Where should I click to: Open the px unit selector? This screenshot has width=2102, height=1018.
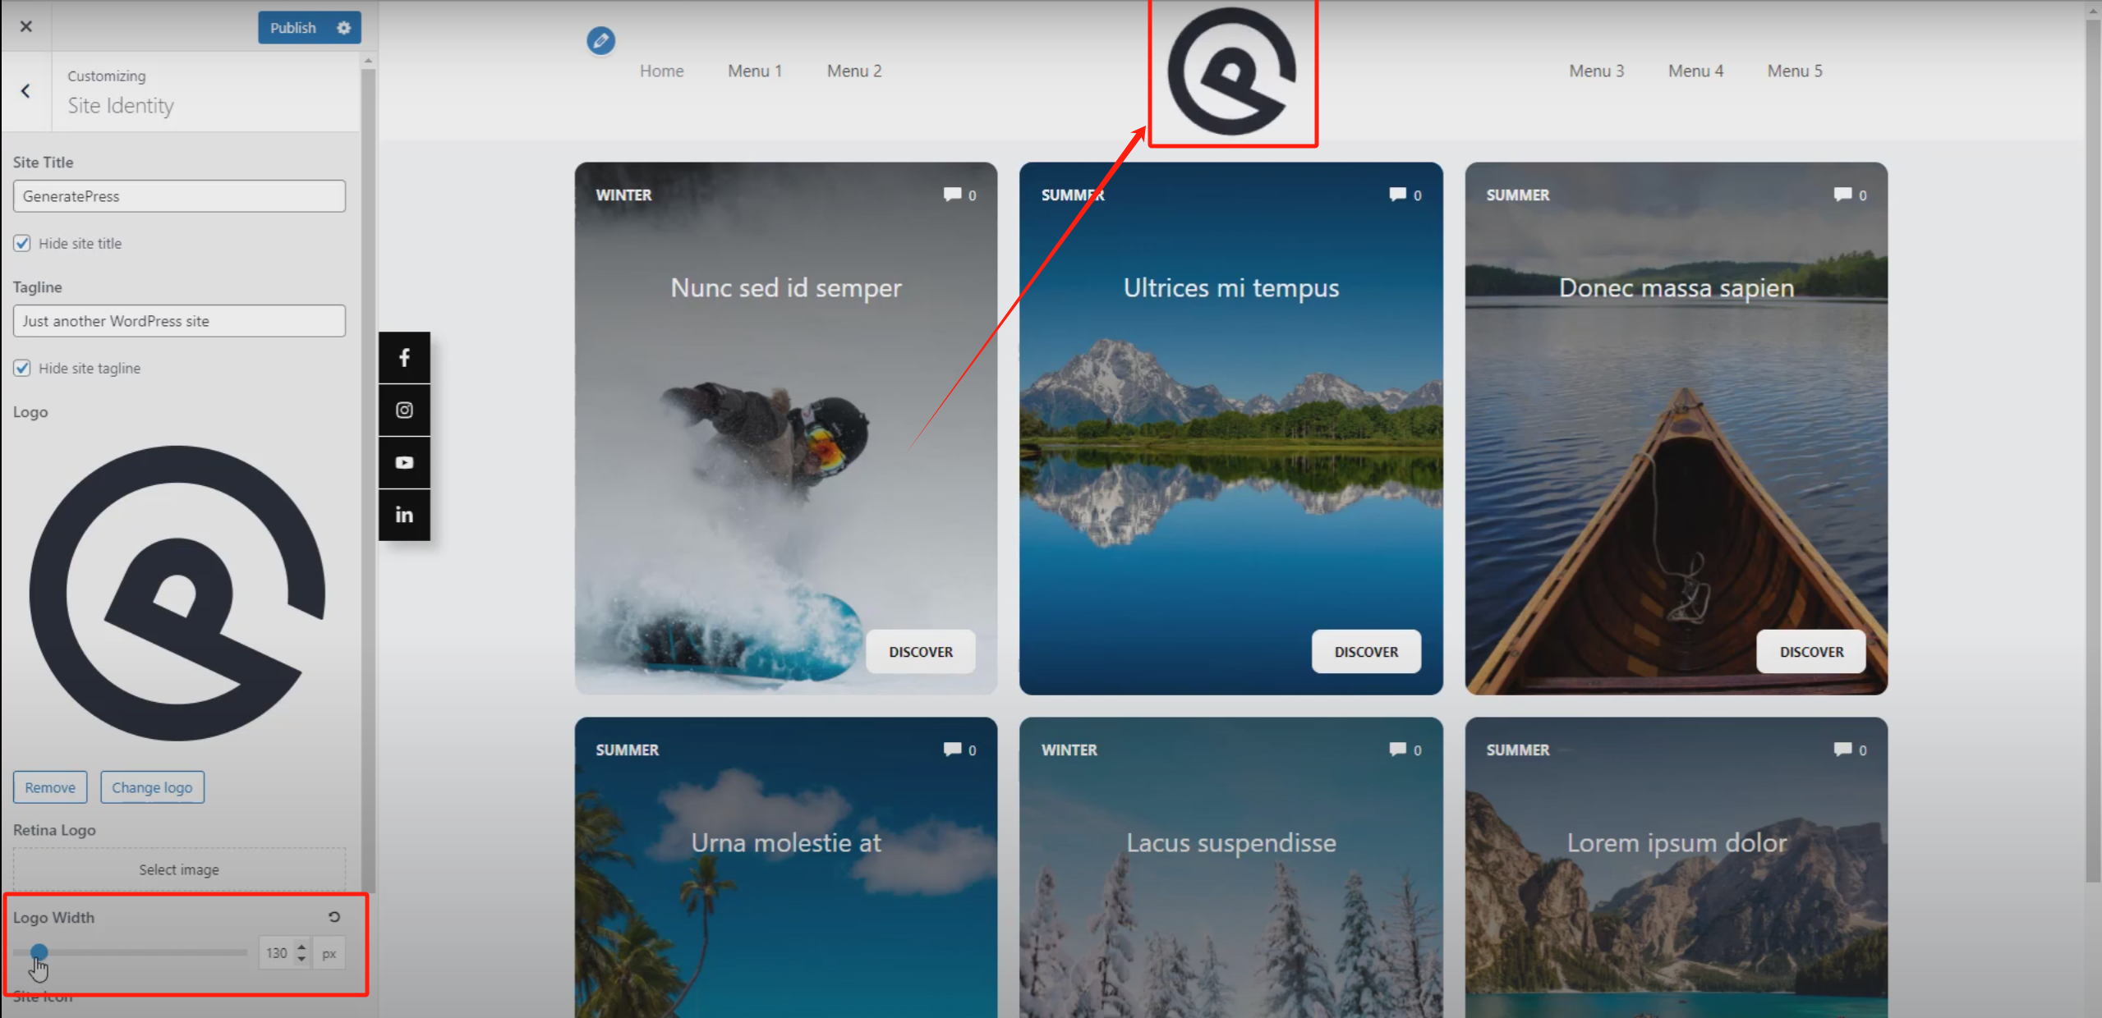click(329, 953)
